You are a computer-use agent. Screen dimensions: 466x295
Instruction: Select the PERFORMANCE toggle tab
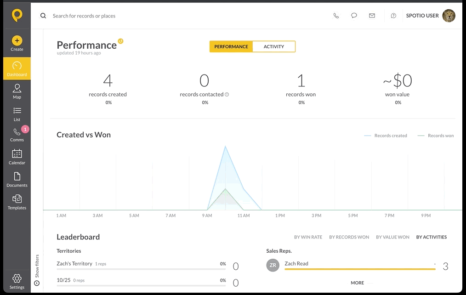click(x=231, y=47)
